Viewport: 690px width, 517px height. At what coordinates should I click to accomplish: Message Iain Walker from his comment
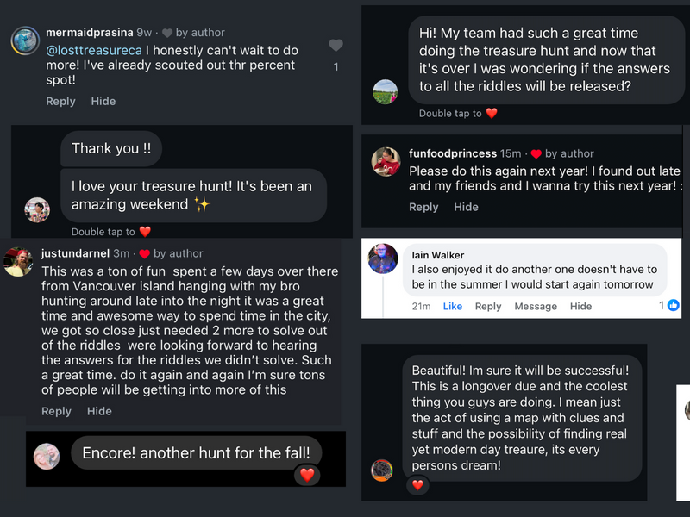(536, 307)
